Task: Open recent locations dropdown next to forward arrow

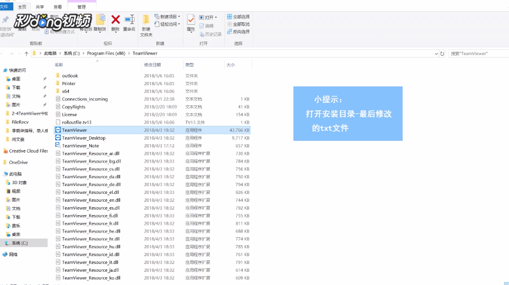Action: pyautogui.click(x=19, y=54)
